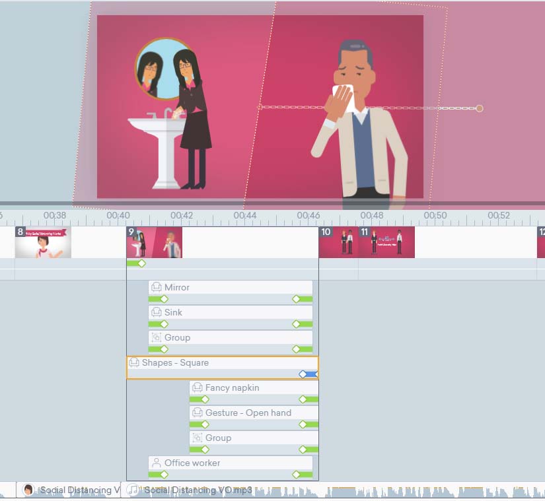The height and width of the screenshot is (501, 545).
Task: Select the Fancy napkin track
Action: (x=254, y=388)
